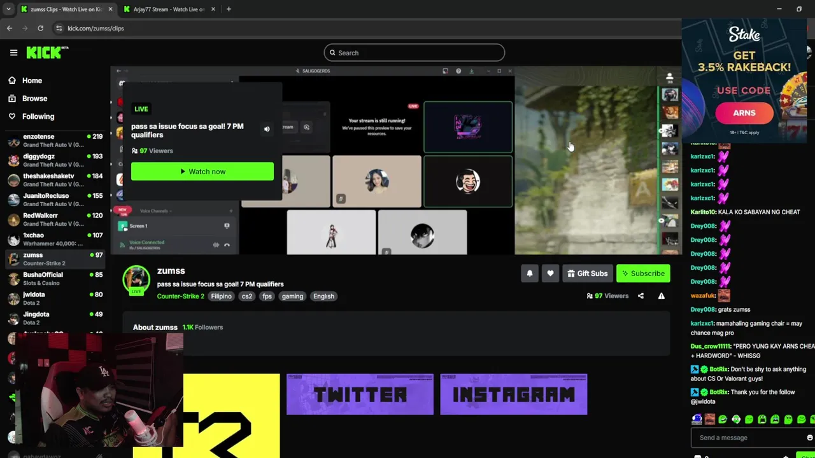815x458 pixels.
Task: Click Dus_crow11111 username in chat
Action: [x=711, y=347]
